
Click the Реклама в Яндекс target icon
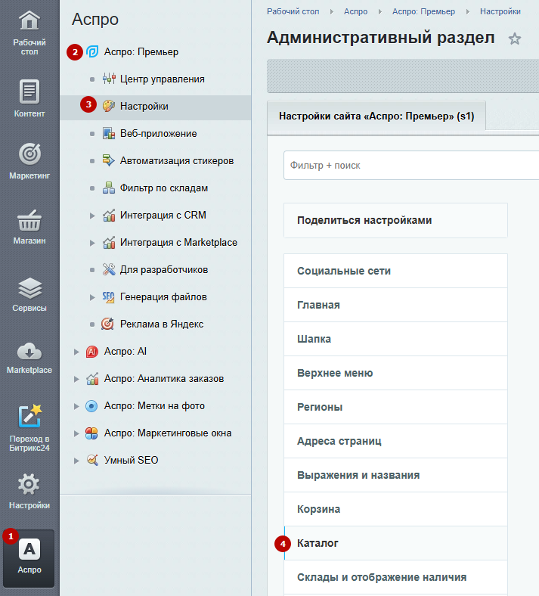pos(107,324)
